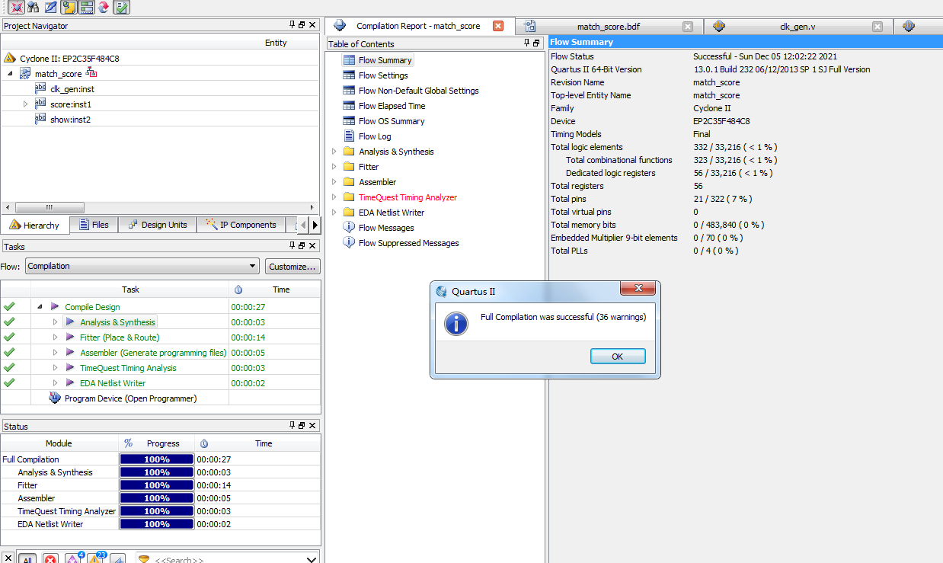This screenshot has width=943, height=563.
Task: Select Flow Settings in Table of Contents
Action: [x=383, y=75]
